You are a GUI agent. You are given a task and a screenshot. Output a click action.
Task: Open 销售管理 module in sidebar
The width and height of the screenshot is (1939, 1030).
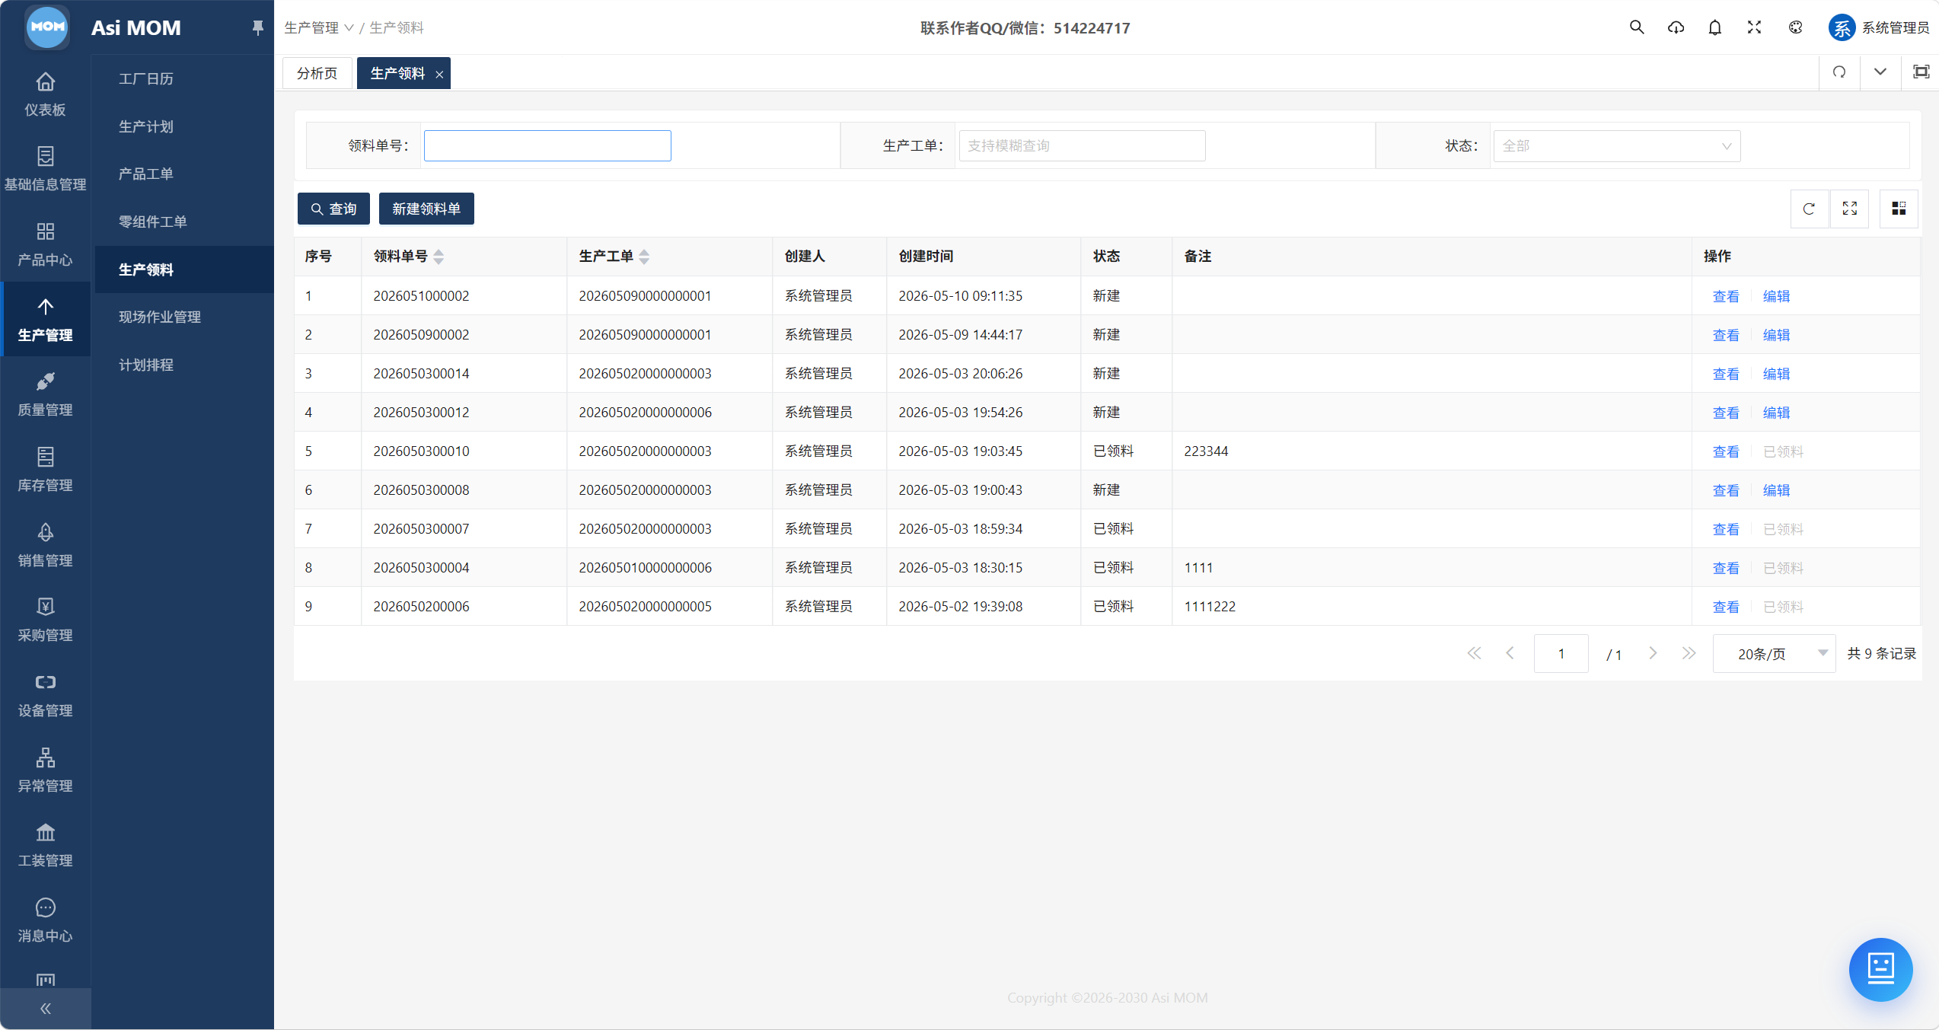[45, 545]
